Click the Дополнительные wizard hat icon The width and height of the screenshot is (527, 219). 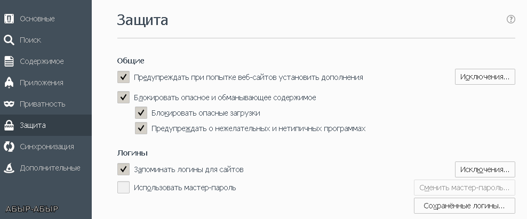coord(9,168)
